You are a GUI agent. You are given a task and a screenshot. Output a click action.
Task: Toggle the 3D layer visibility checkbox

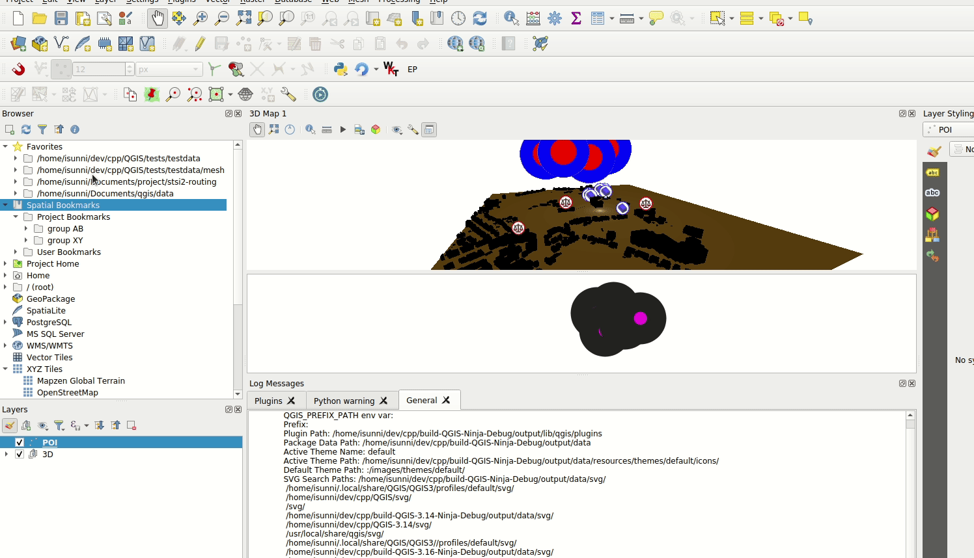tap(20, 454)
